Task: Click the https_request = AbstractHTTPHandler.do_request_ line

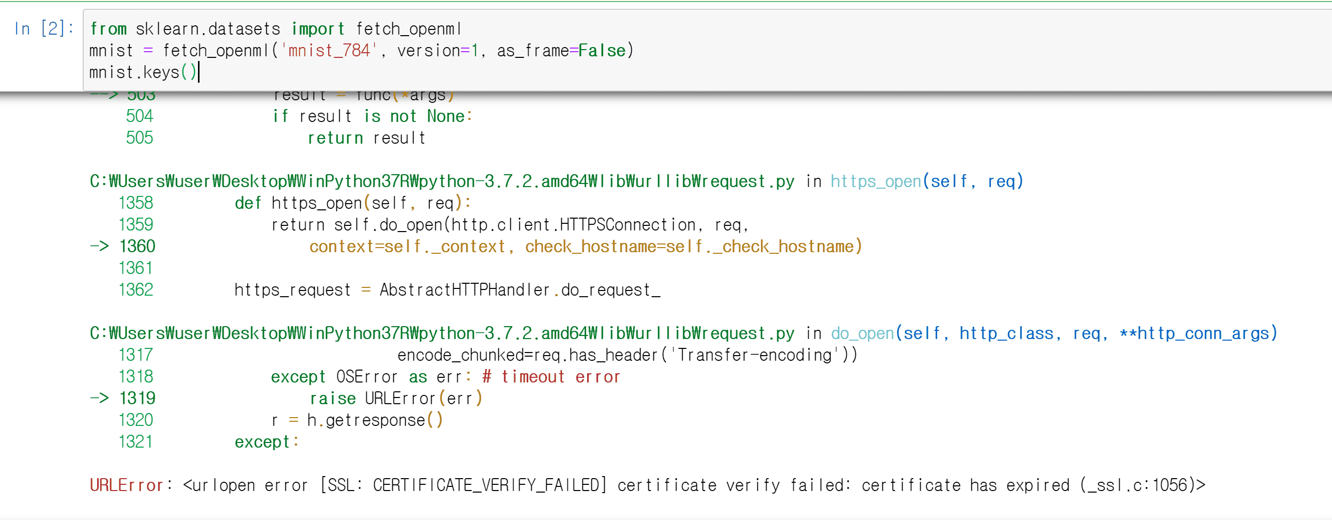Action: (447, 290)
